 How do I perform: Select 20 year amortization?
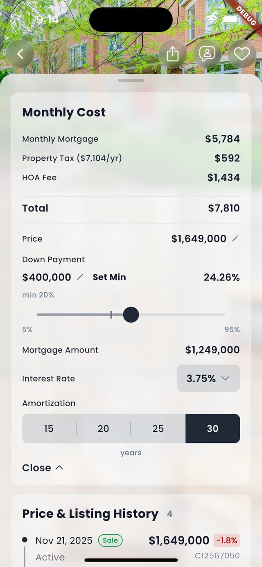(x=103, y=428)
